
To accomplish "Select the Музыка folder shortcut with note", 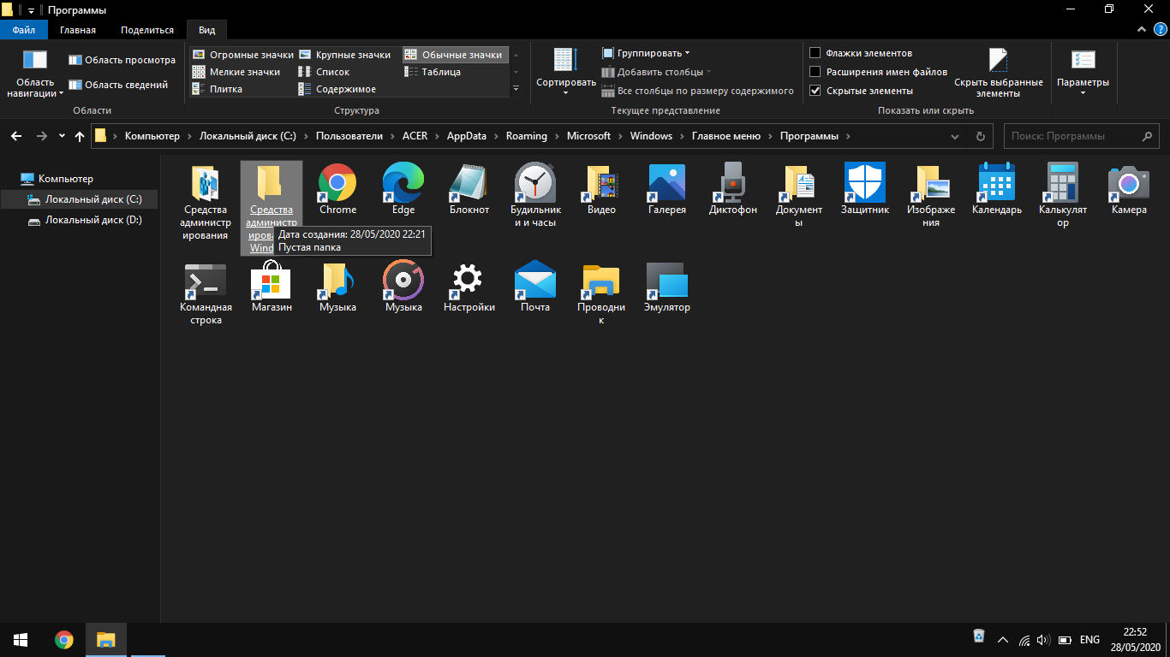I will coord(337,287).
